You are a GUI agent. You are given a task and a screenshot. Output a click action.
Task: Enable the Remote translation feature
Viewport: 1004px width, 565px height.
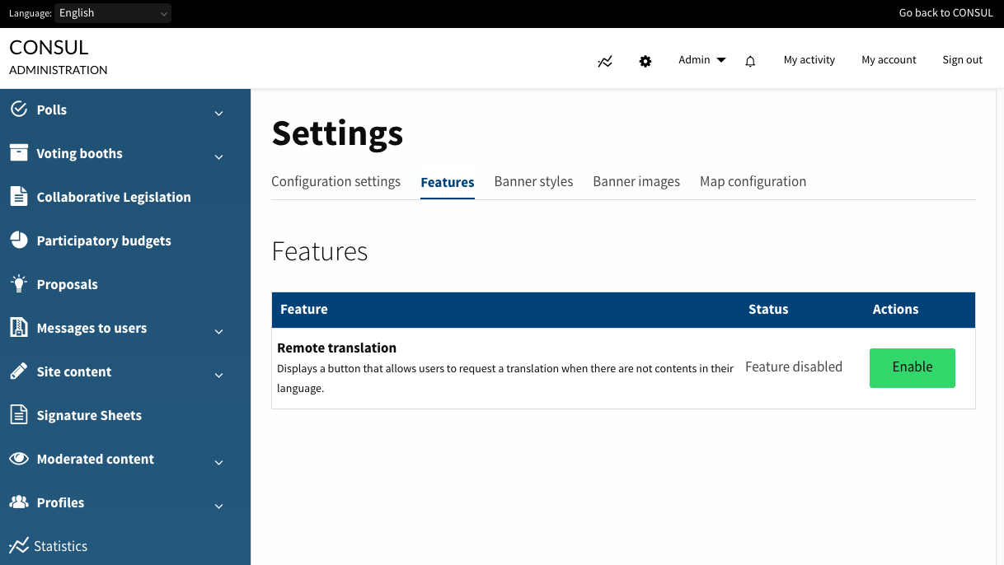tap(912, 367)
